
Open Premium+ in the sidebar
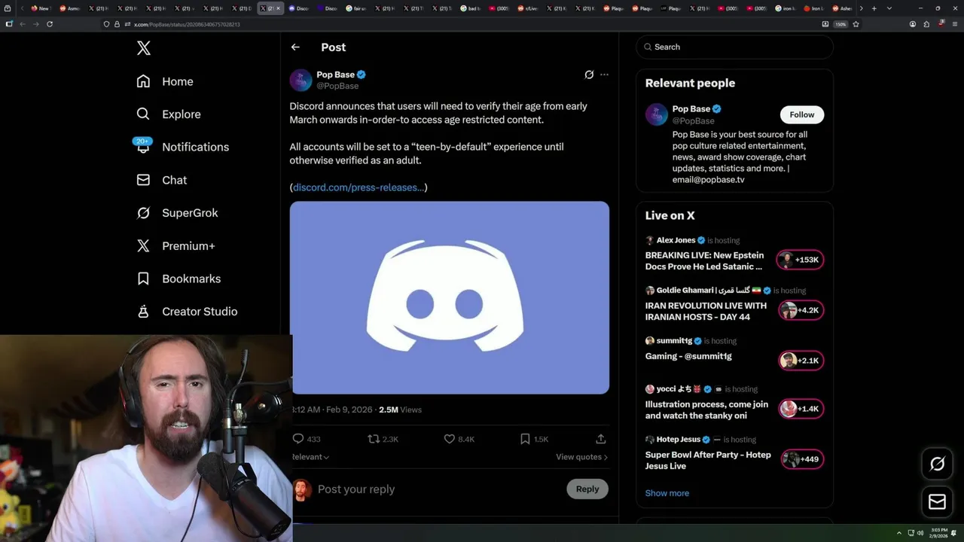click(x=175, y=245)
